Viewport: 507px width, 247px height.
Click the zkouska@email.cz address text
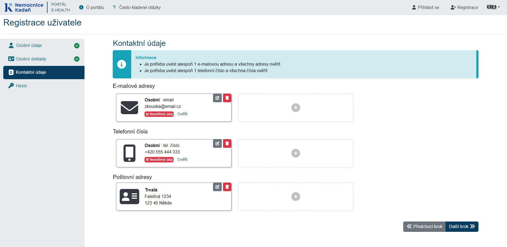[x=163, y=107]
